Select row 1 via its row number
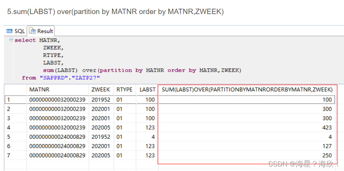Image resolution: width=344 pixels, height=171 pixels. click(x=9, y=100)
